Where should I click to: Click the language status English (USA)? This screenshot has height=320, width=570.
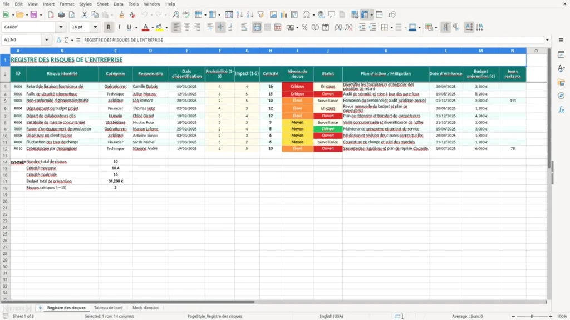(x=331, y=316)
